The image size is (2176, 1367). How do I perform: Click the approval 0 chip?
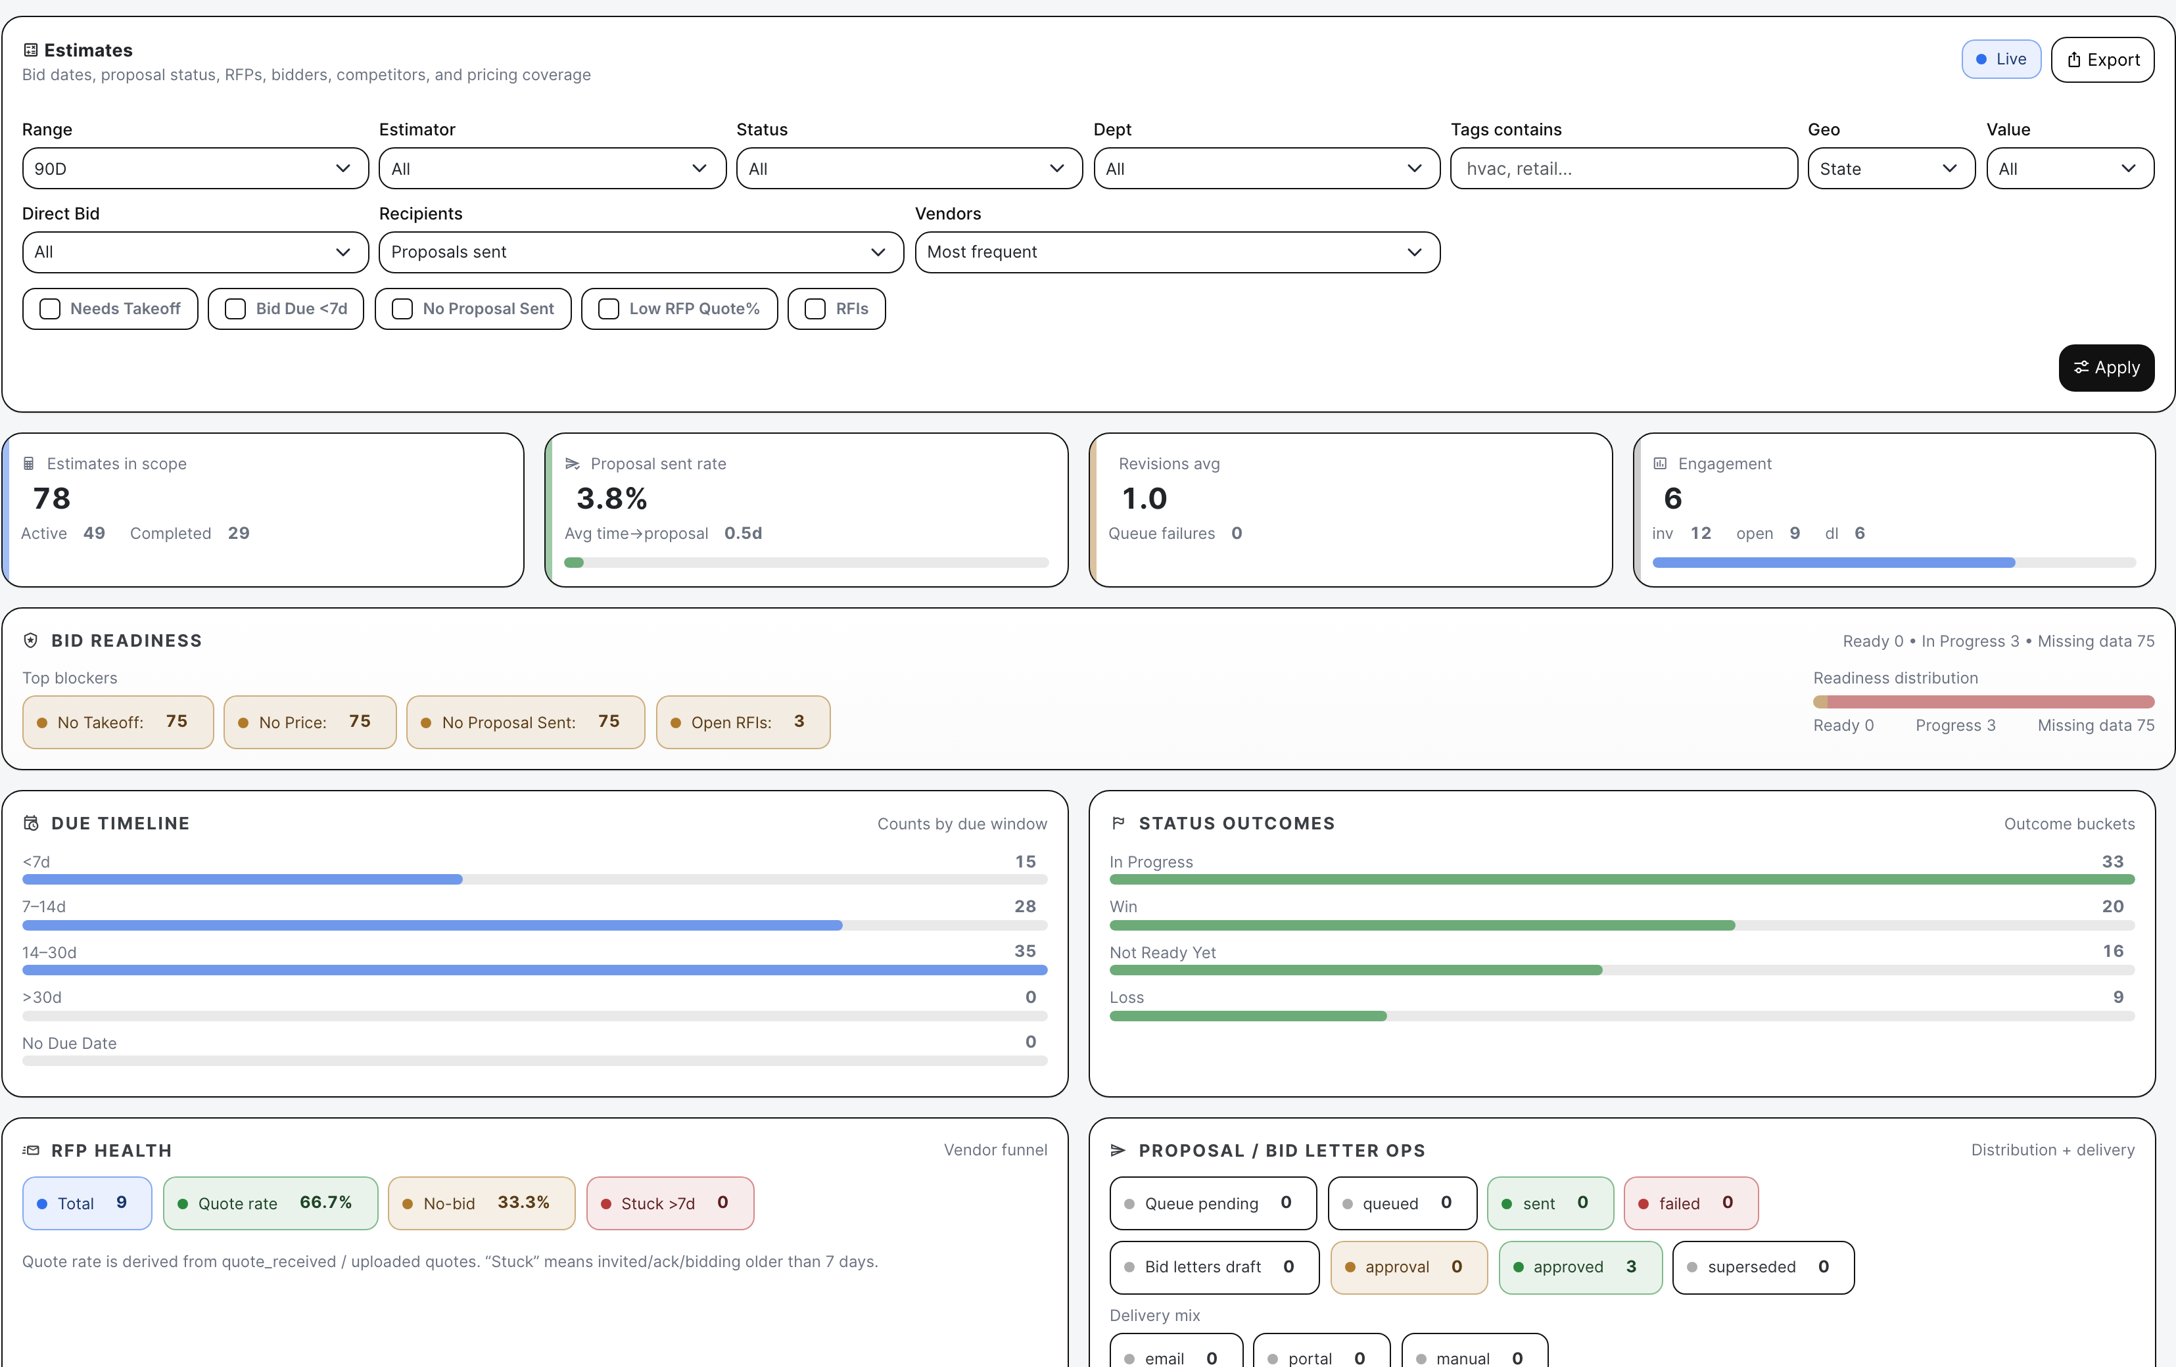(1409, 1268)
